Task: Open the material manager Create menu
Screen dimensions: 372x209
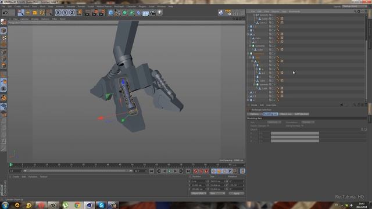Action: (16, 176)
